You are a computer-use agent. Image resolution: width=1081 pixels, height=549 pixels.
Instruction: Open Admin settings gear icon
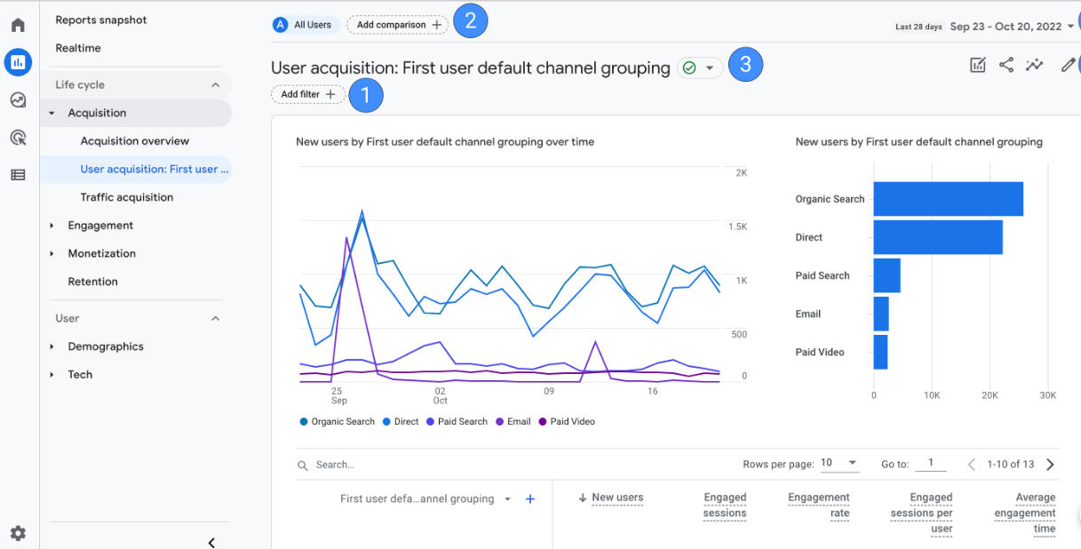(x=18, y=533)
